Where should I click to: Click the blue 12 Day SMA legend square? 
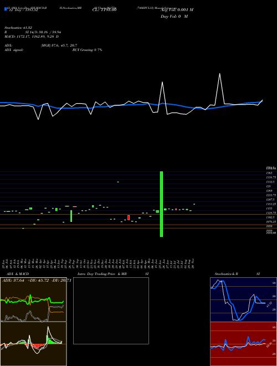click(x=6, y=9)
